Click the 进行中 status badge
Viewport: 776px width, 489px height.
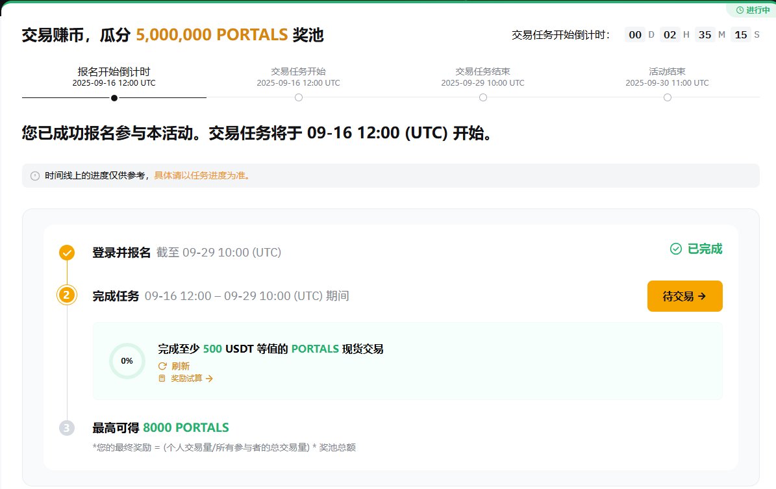pos(752,10)
